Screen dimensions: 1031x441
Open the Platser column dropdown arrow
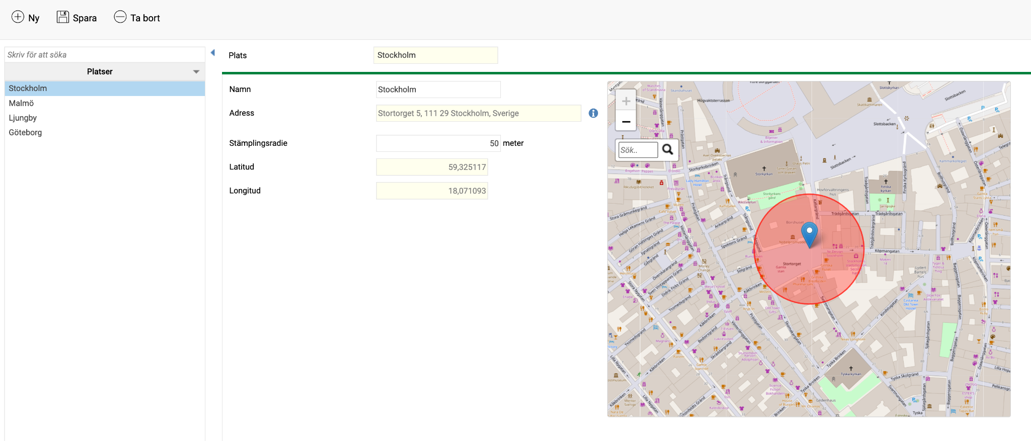click(196, 72)
